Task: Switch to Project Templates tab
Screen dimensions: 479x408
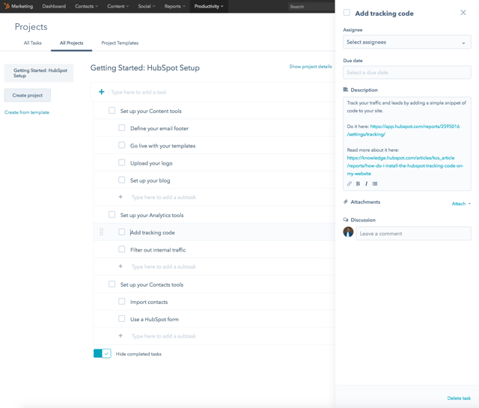Action: tap(120, 43)
